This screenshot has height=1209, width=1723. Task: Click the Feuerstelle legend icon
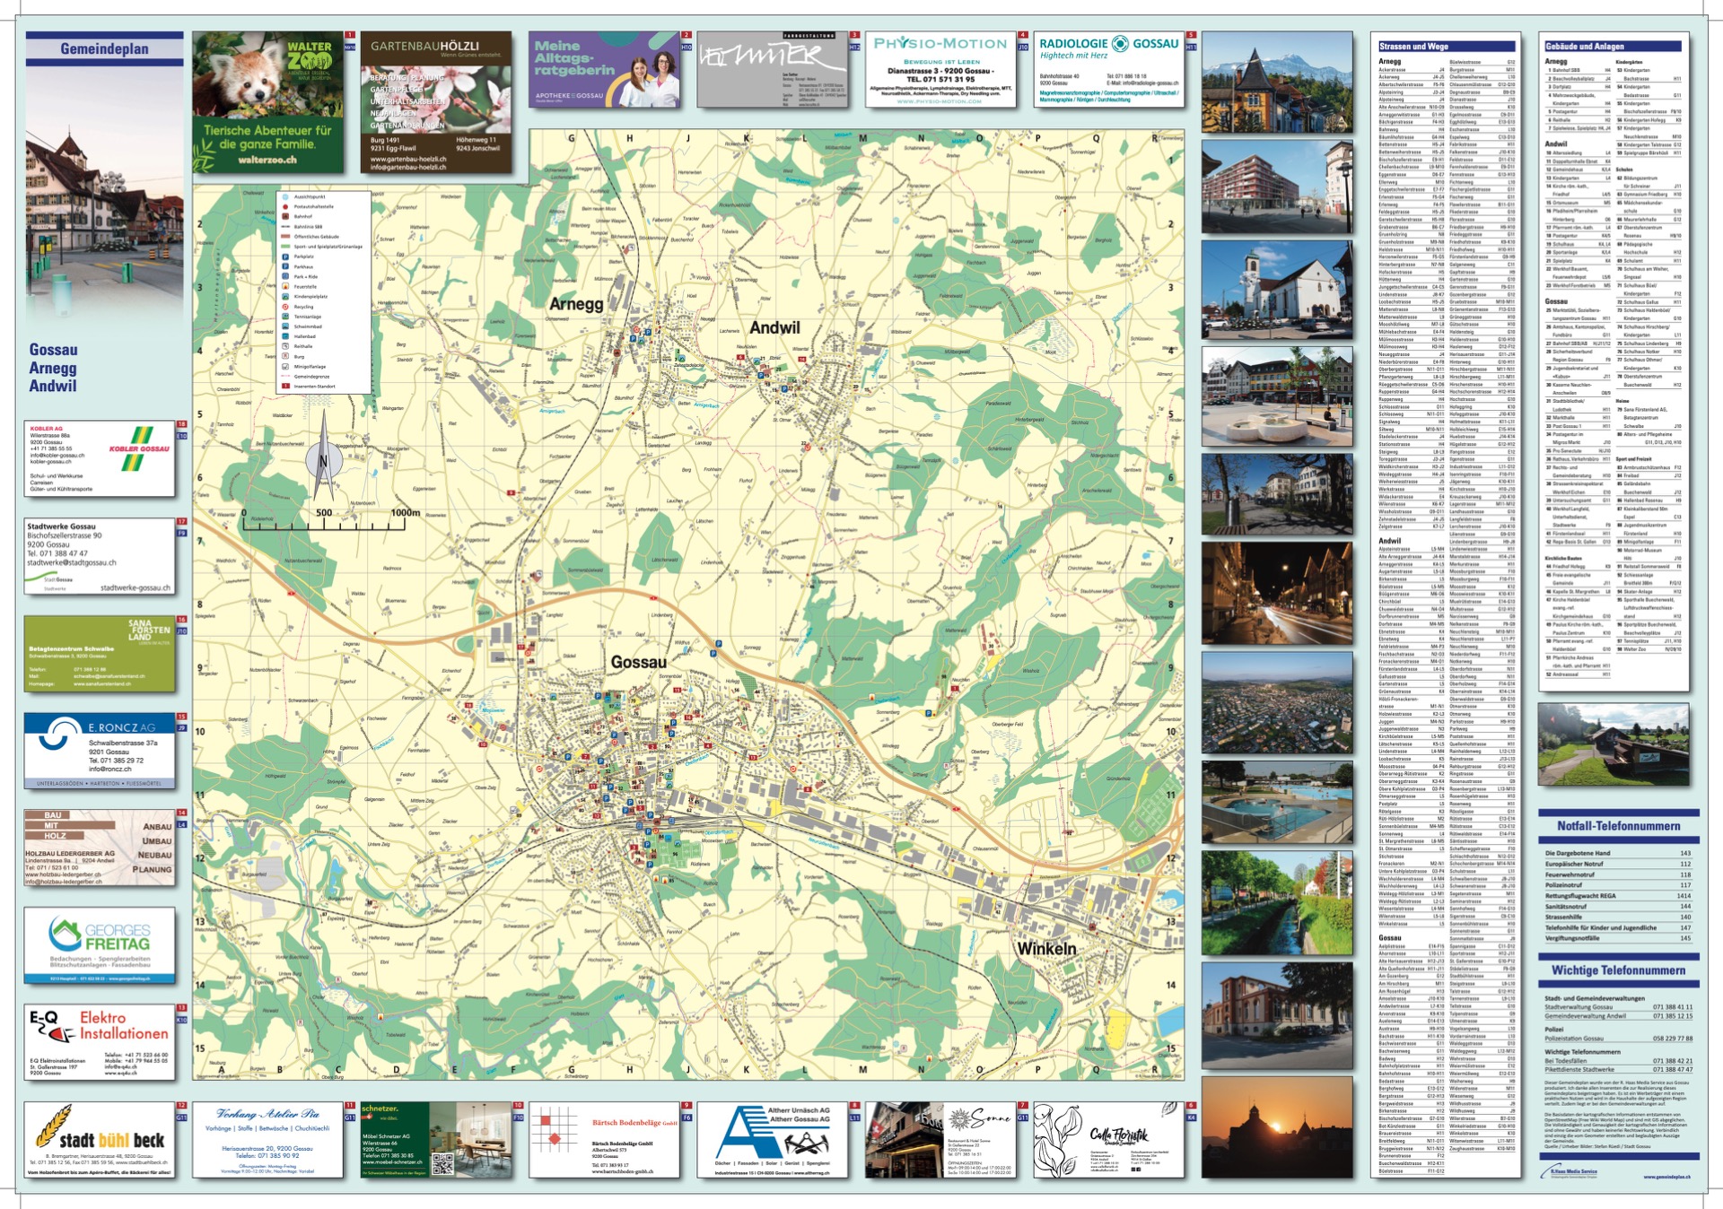pyautogui.click(x=285, y=286)
